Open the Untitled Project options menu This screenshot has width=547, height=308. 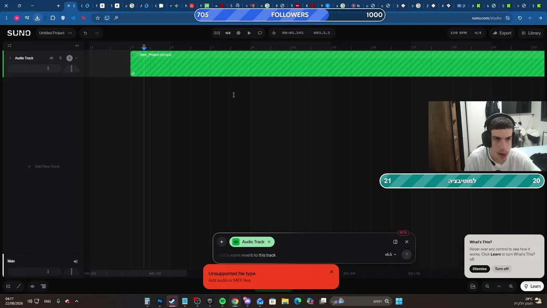tap(70, 33)
